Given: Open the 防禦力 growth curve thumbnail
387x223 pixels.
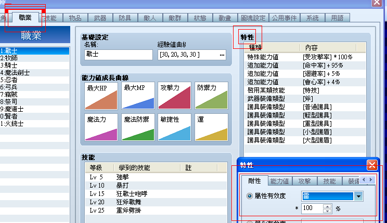Looking at the screenshot, I should (x=211, y=96).
